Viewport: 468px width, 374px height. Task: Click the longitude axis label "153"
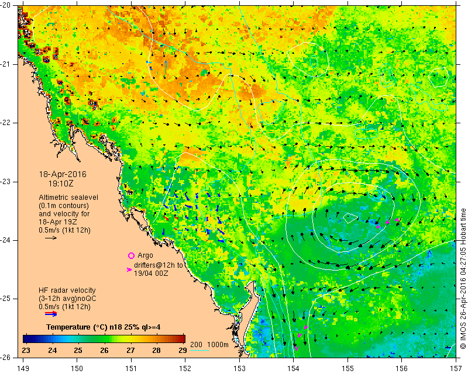(x=239, y=369)
